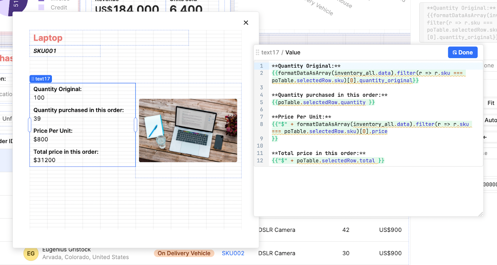Click the On Delivery Vehicle status tag
This screenshot has height=265, width=497.
point(184,253)
